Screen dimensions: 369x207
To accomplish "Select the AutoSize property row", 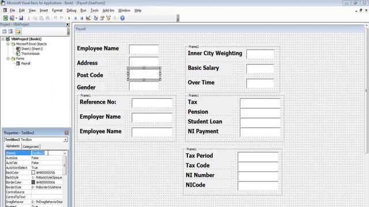I will click(34, 158).
